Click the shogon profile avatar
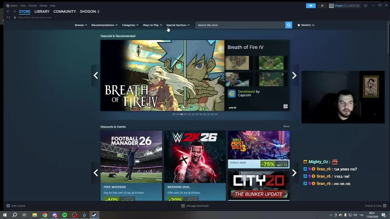Viewport: 390px width, 219px height. coord(331,5)
